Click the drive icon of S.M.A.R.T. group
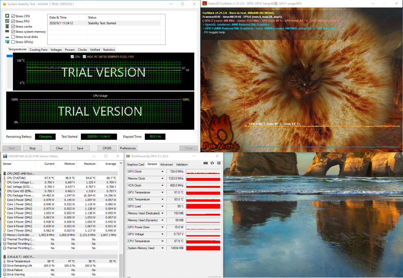 coord(5,257)
